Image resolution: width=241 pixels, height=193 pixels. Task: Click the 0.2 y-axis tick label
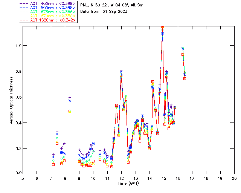(18, 149)
